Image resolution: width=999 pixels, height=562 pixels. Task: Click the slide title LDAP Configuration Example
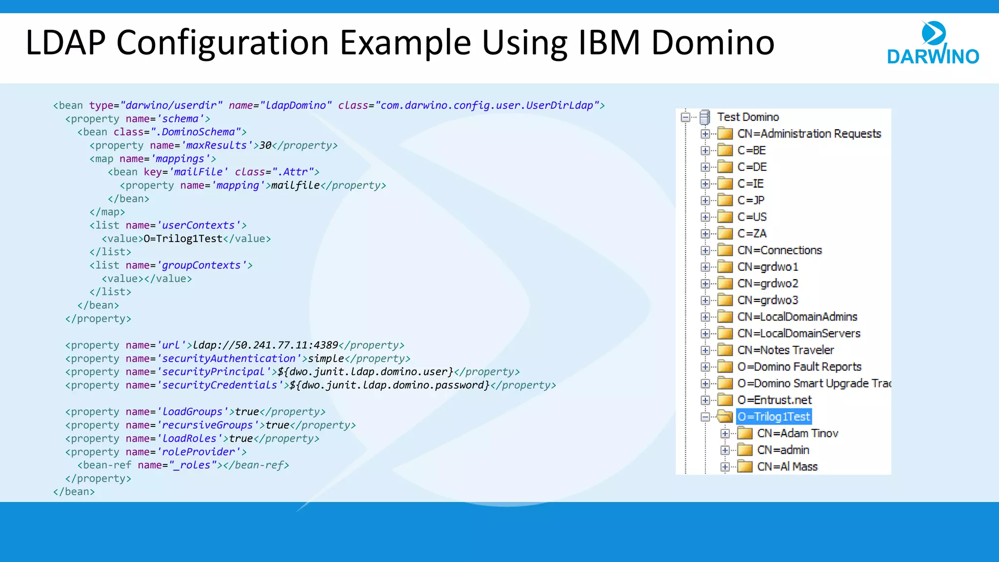tap(400, 42)
